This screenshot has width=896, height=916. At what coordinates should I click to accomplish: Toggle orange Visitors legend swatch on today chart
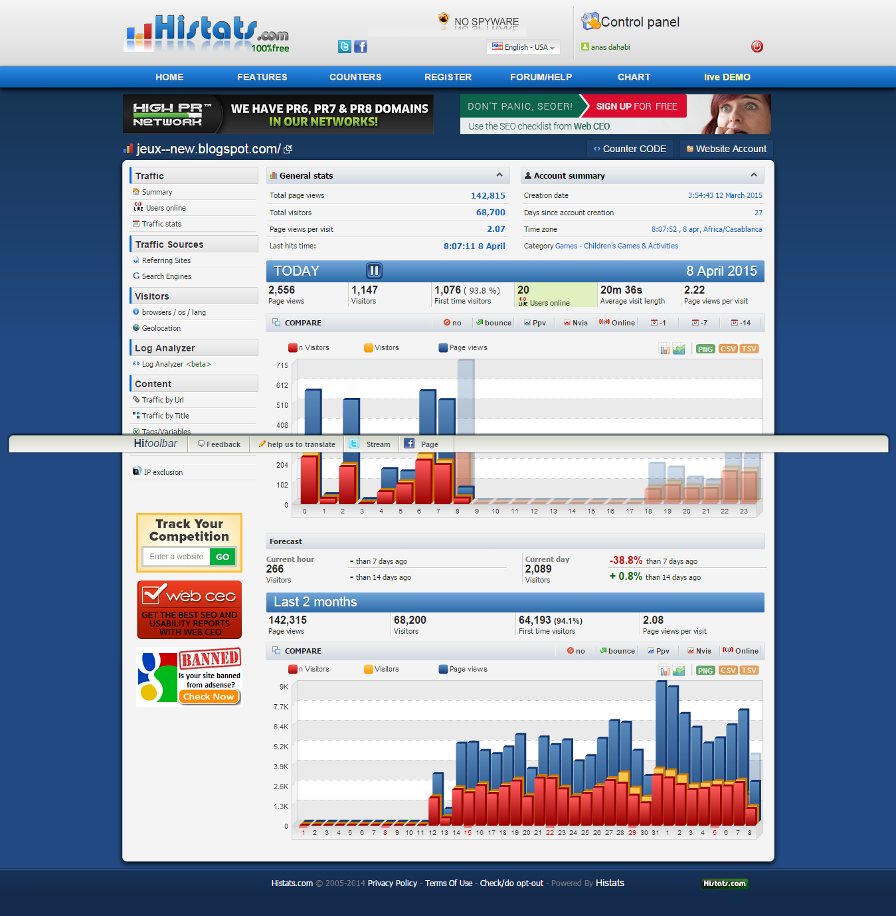point(369,347)
